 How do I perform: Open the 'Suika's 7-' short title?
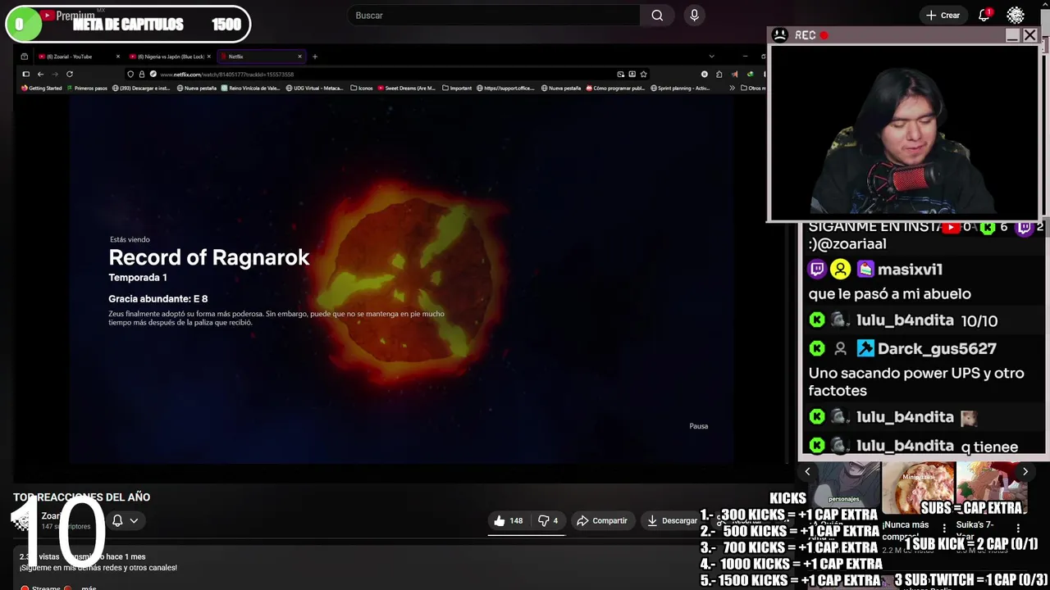(975, 531)
